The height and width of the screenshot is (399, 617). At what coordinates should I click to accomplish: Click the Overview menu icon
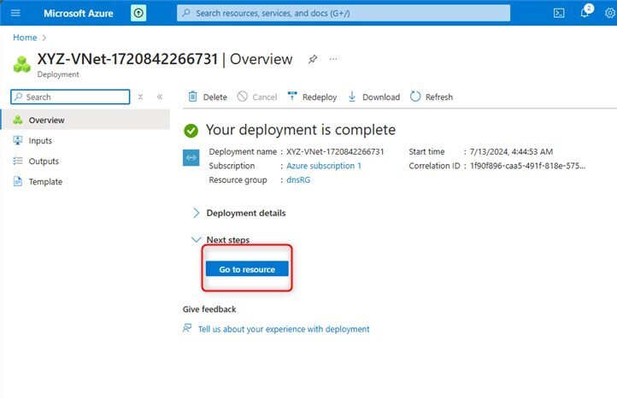(x=18, y=120)
